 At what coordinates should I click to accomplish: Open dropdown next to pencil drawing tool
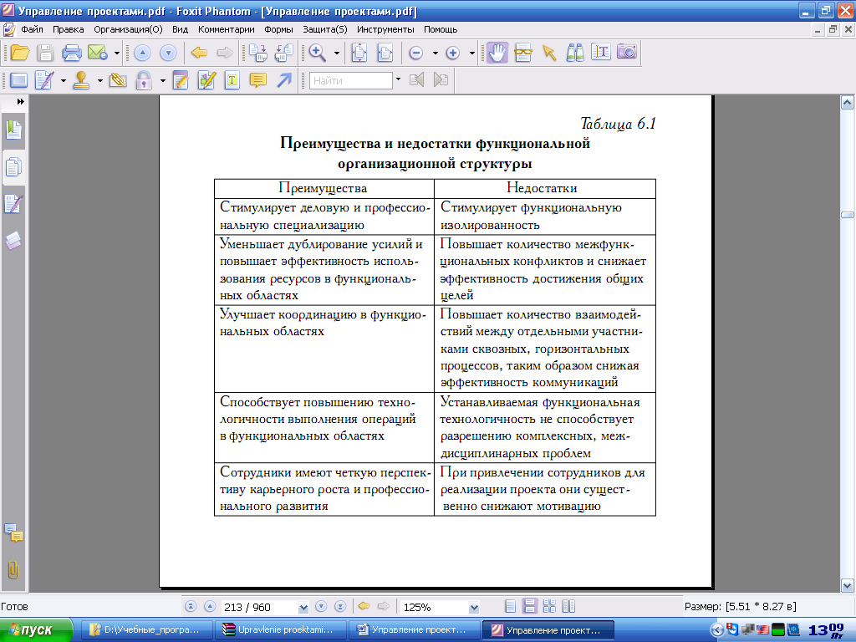[64, 81]
